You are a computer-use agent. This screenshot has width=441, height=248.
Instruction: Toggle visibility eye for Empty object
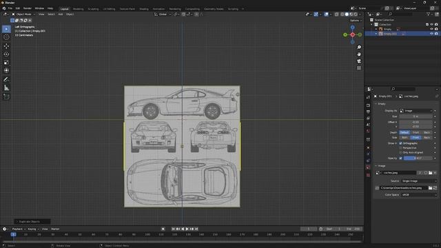pos(432,29)
